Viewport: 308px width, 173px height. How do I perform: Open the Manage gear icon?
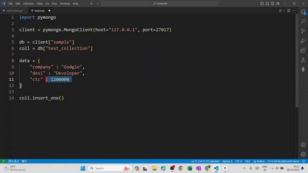coord(303,154)
